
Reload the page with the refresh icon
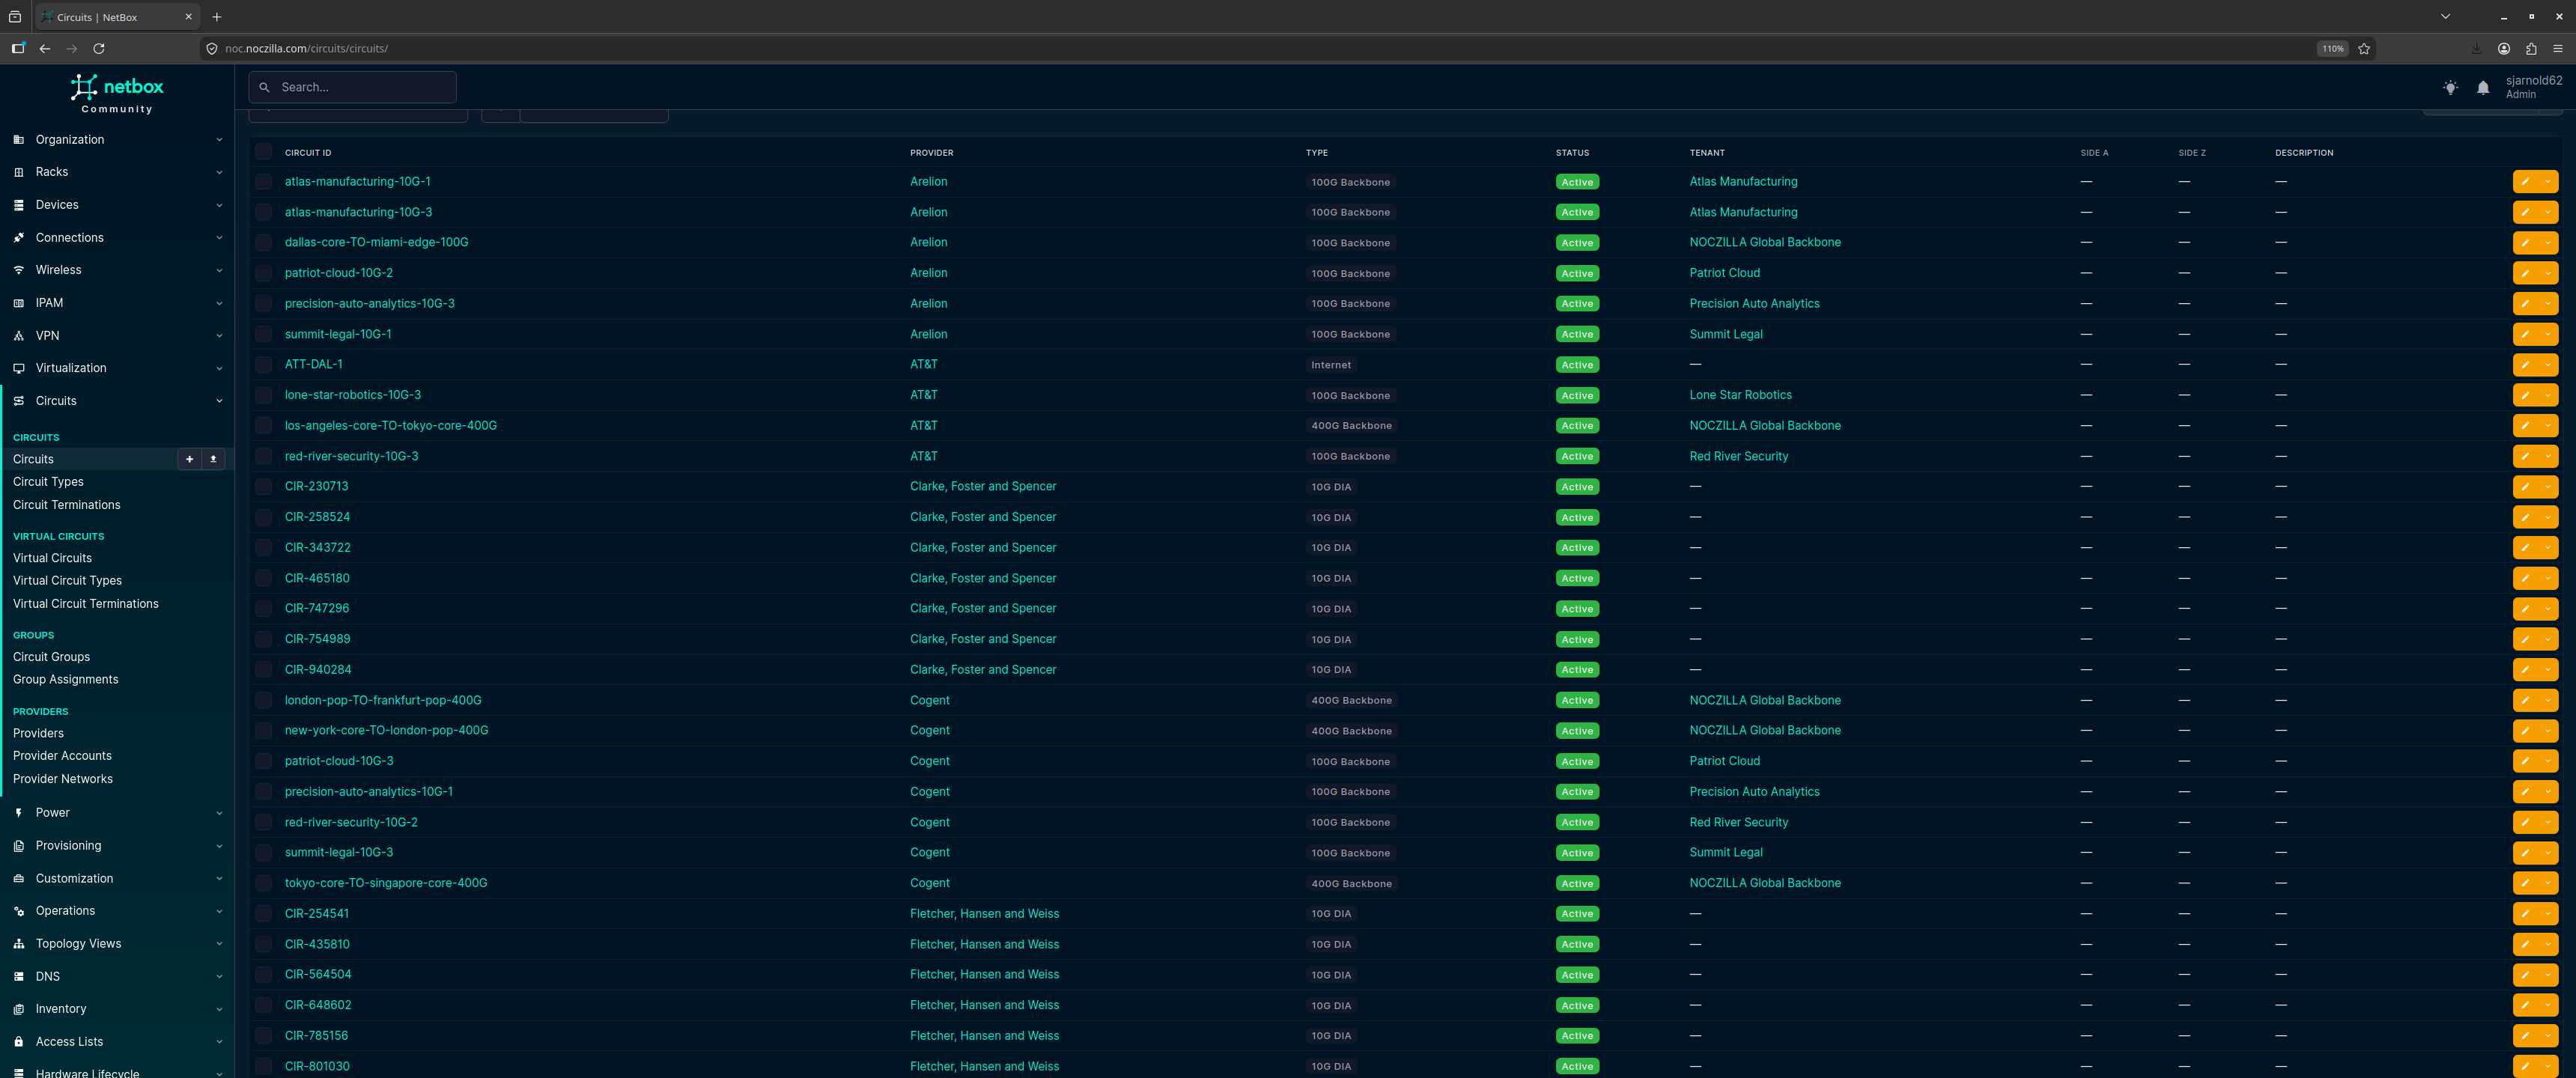(x=99, y=48)
